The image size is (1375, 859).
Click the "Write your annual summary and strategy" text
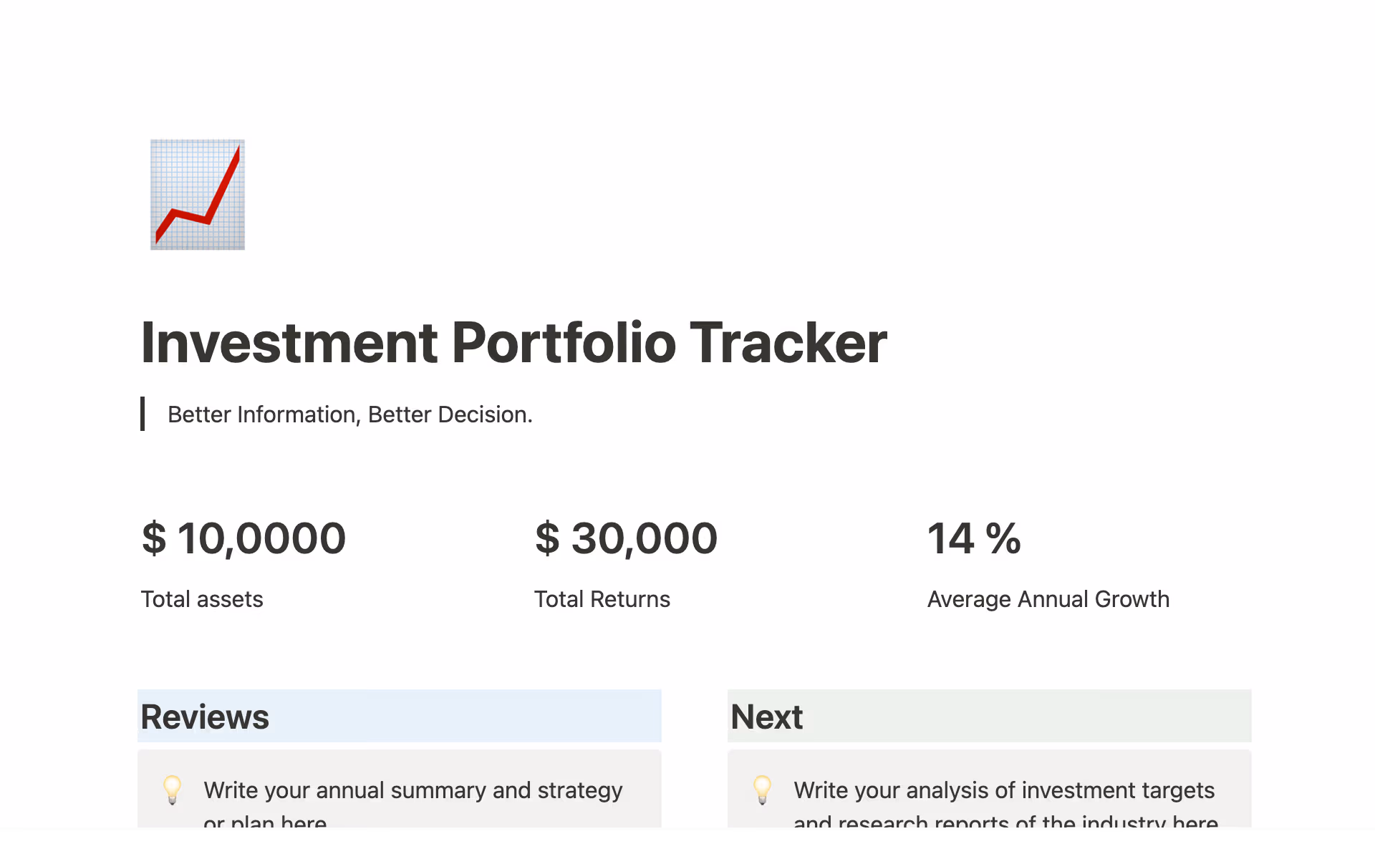tap(413, 790)
